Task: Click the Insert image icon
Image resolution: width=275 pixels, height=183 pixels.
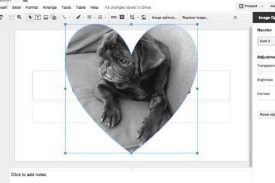Action: 45,17
